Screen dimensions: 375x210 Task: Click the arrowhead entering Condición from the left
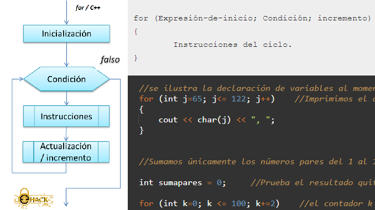(x=21, y=79)
